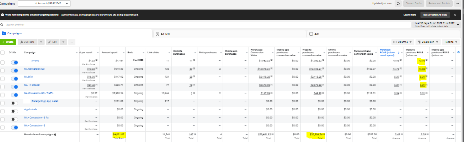The width and height of the screenshot is (464, 142).
Task: Click the refresh icon beside Updated just now
Action: click(x=399, y=4)
